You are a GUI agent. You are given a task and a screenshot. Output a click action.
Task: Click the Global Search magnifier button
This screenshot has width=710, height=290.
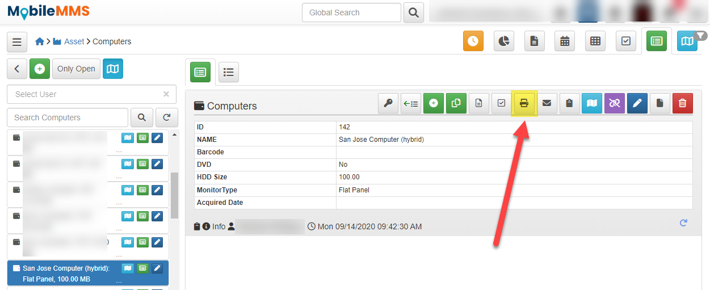tap(414, 12)
